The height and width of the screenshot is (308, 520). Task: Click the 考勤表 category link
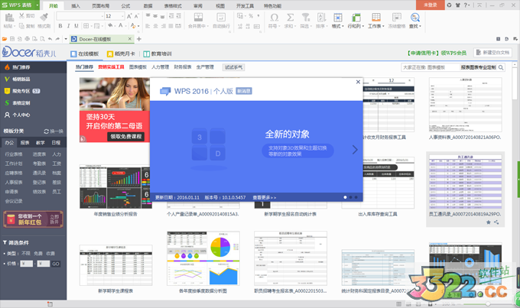39,164
